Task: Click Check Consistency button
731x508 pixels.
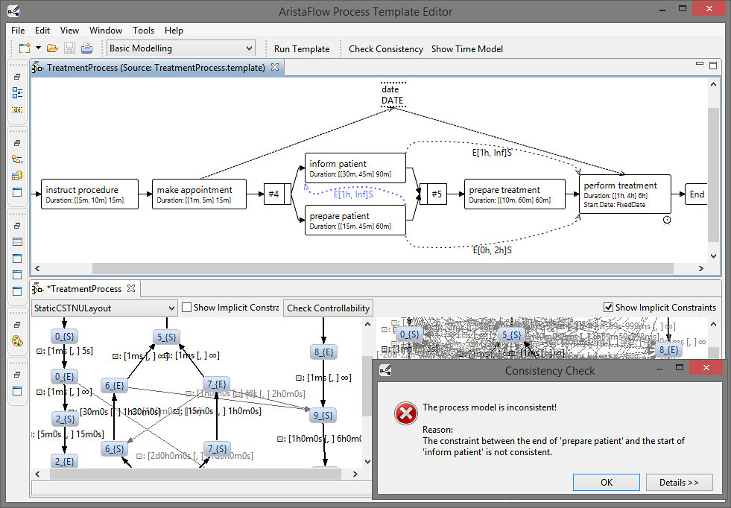Action: pyautogui.click(x=386, y=49)
